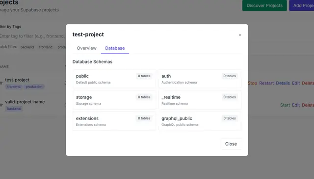
Task: Click Start for valid-project-name
Action: tap(285, 105)
